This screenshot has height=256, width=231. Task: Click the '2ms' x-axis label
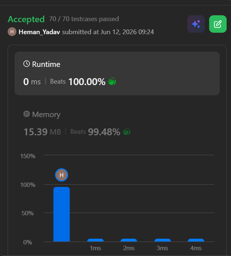pyautogui.click(x=129, y=248)
